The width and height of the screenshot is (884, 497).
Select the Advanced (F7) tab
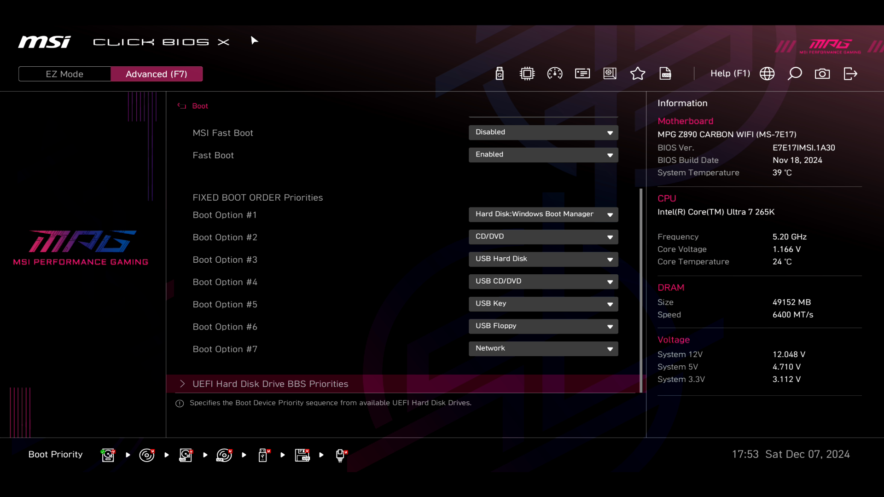pos(157,74)
